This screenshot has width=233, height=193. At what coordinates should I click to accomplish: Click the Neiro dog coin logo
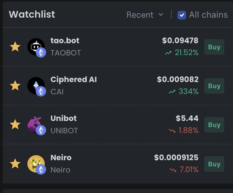pos(36,163)
